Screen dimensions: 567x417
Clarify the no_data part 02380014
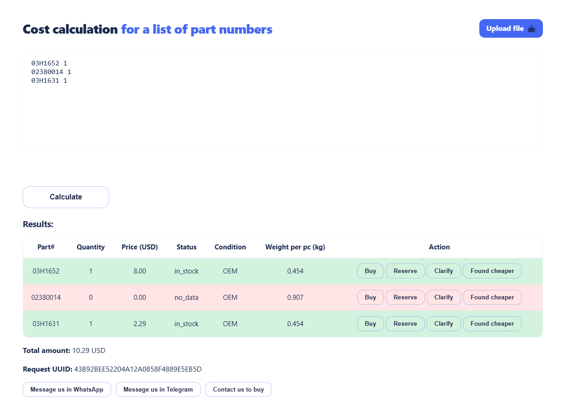coord(443,298)
